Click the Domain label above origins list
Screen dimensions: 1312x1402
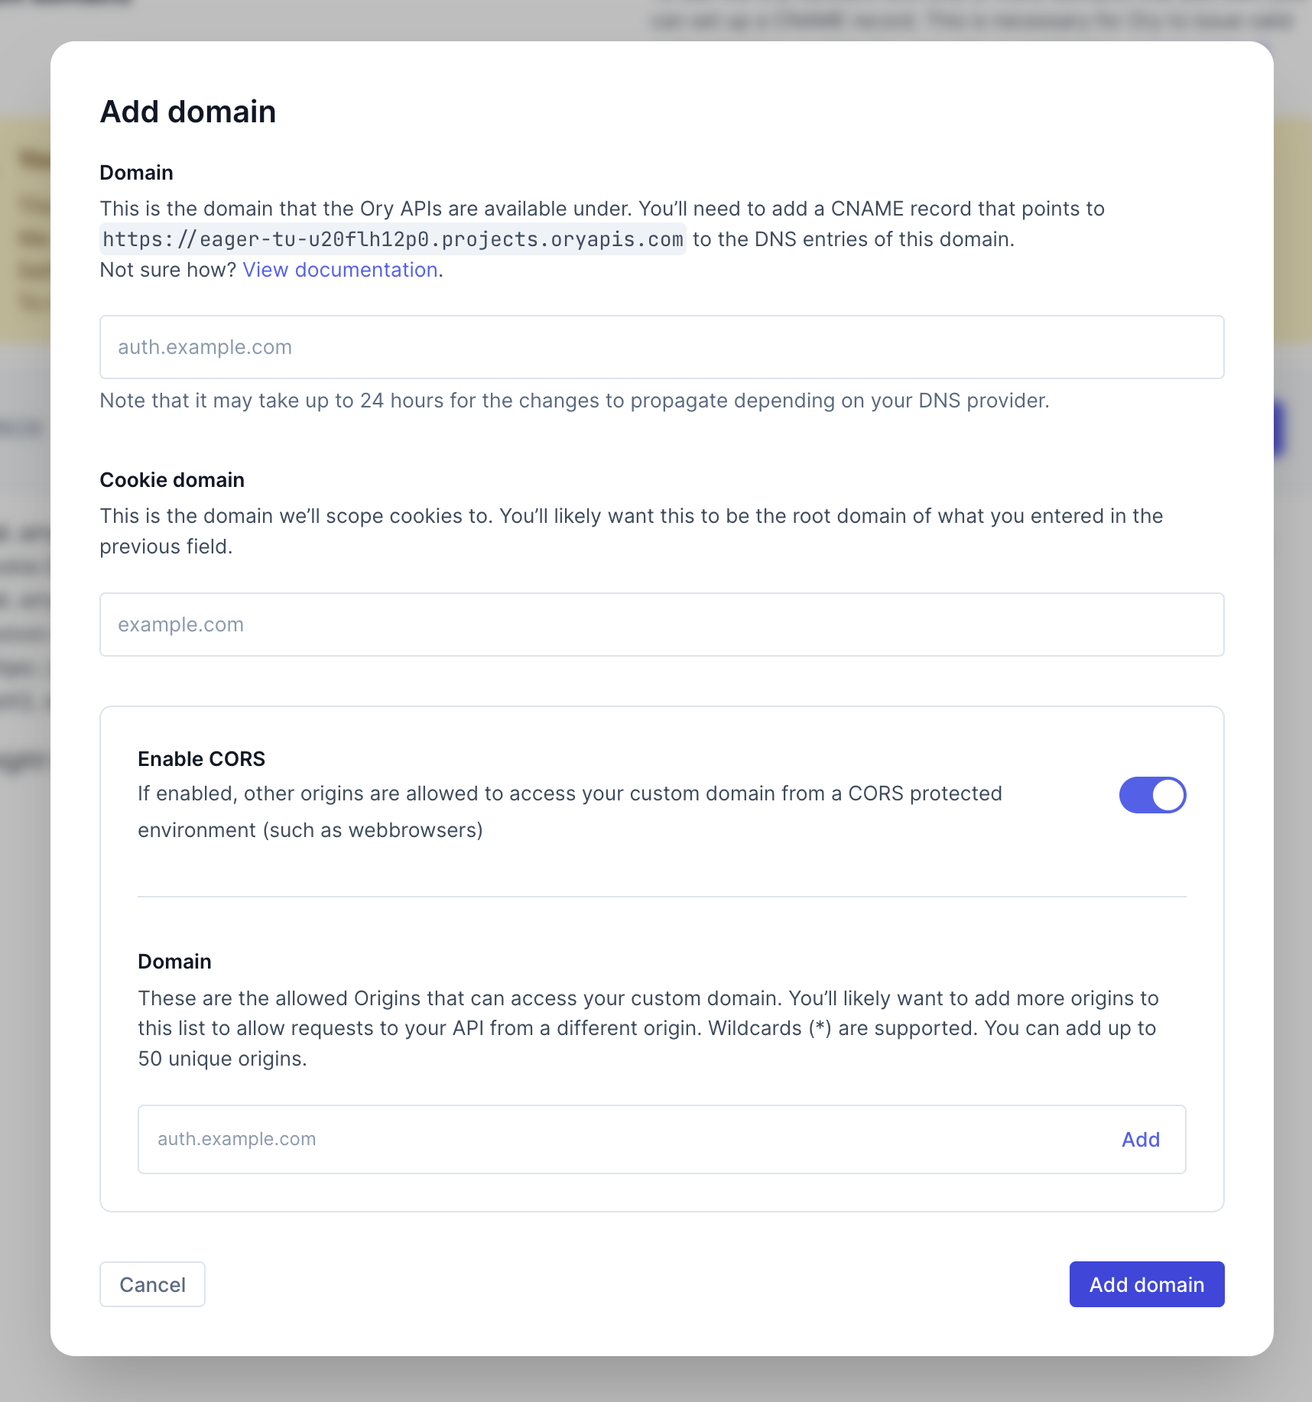pos(174,961)
